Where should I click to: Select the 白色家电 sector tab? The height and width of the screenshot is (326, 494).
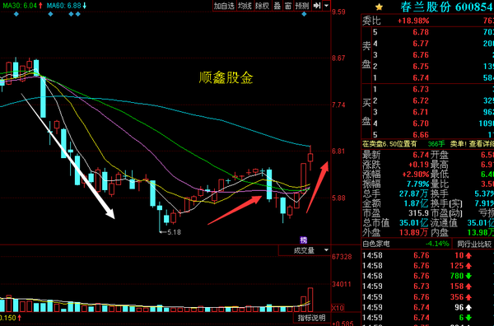click(376, 244)
